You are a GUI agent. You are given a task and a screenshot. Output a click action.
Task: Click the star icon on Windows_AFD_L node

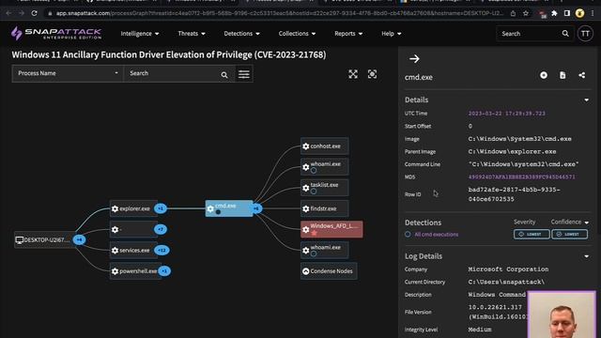(x=314, y=233)
